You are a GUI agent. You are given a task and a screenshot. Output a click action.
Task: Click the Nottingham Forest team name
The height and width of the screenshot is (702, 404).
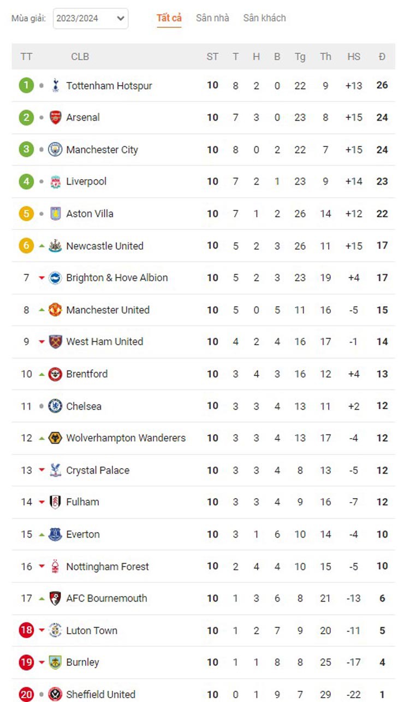[107, 567]
